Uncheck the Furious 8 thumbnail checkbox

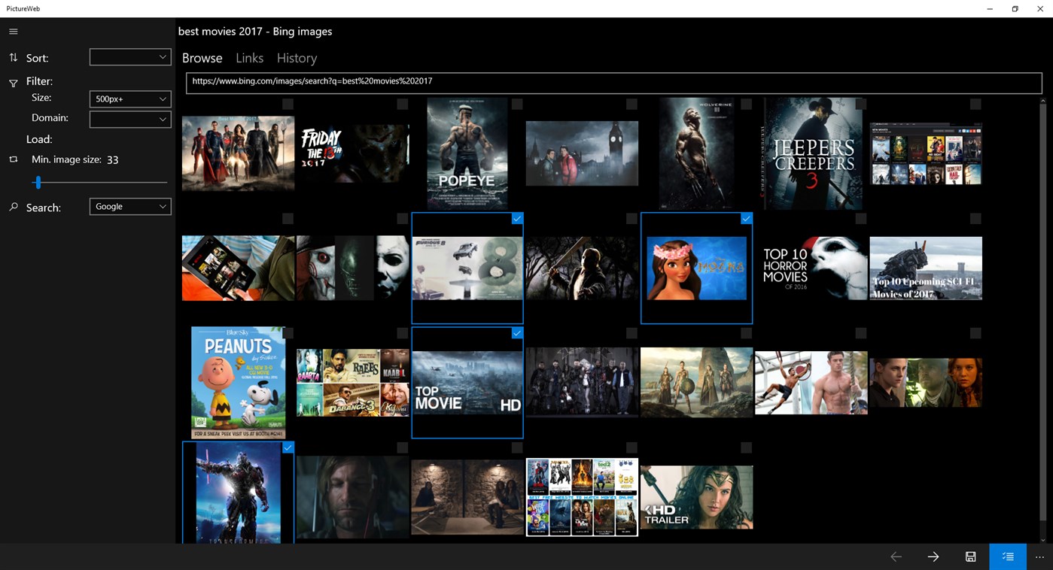pos(517,219)
